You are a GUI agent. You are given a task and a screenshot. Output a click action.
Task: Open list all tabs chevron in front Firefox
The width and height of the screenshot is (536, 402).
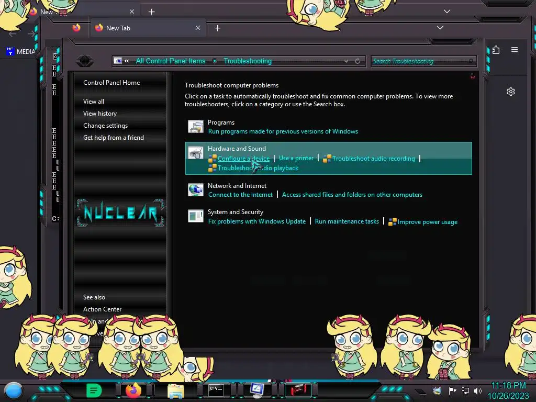click(440, 28)
